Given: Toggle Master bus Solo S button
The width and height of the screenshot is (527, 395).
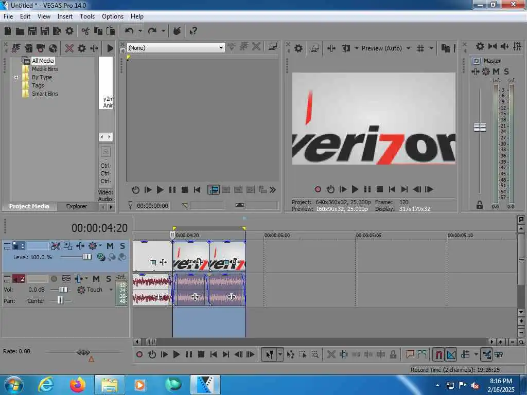Looking at the screenshot, I should 506,71.
